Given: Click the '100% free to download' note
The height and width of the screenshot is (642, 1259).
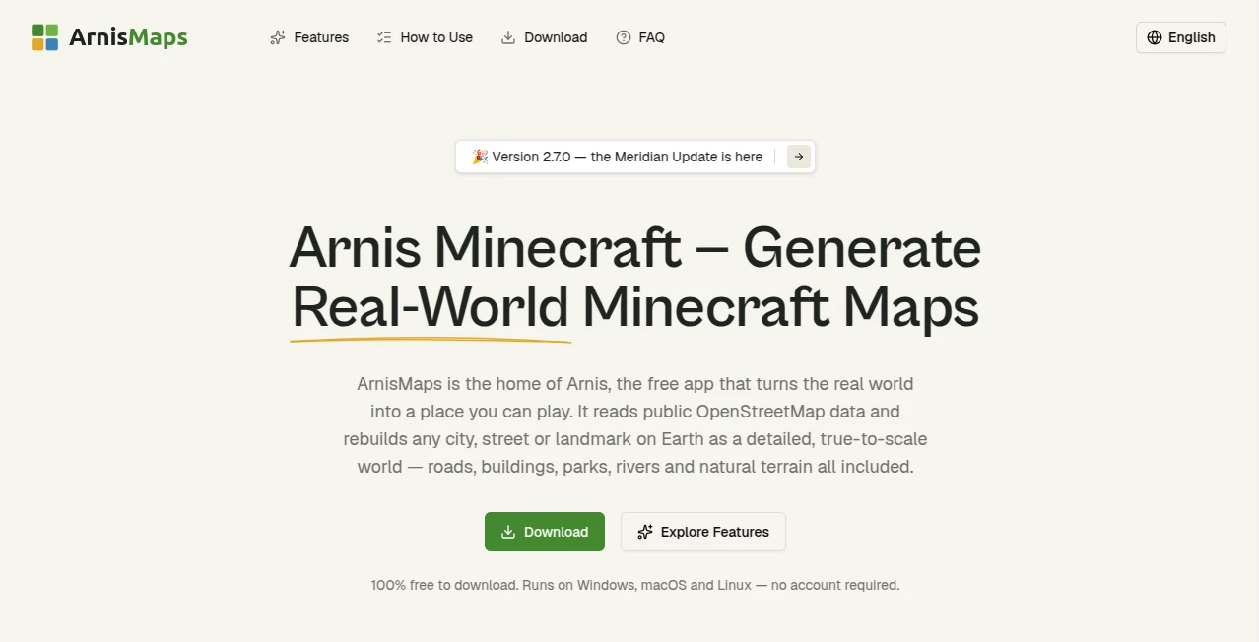Looking at the screenshot, I should 635,585.
